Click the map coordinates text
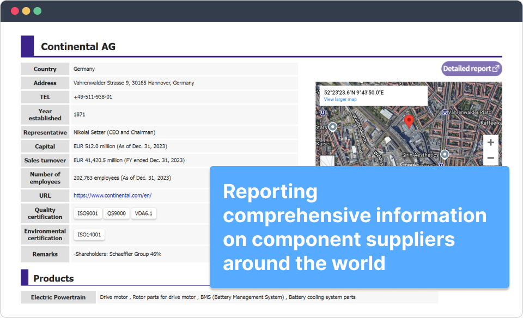Viewport: 523px width, 318px height. point(354,93)
